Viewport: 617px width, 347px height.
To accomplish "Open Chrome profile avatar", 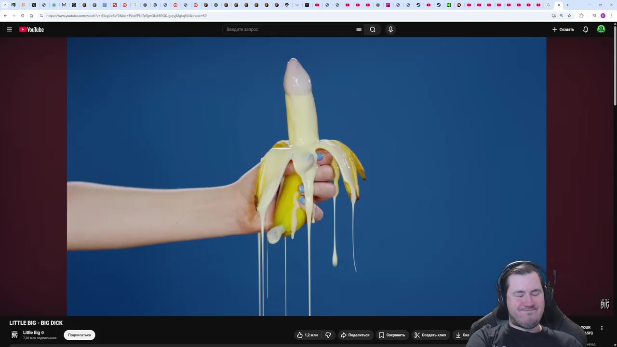I will [603, 15].
